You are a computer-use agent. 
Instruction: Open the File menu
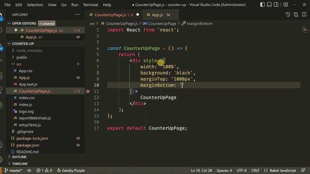tap(7, 5)
